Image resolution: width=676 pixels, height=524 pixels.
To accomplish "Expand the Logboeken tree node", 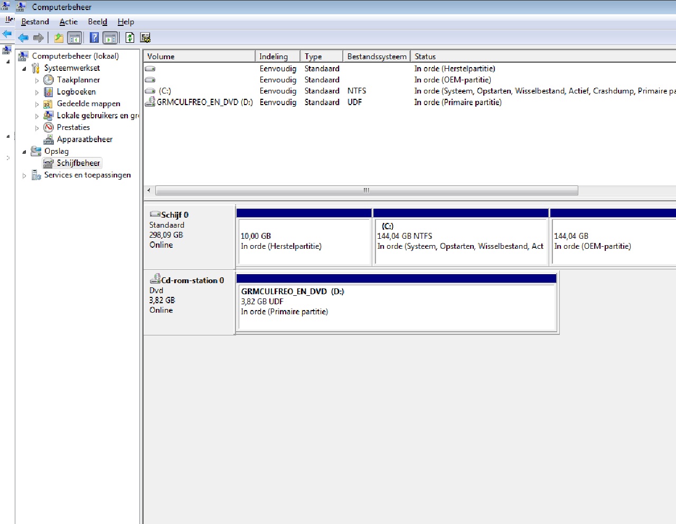I will [x=37, y=92].
